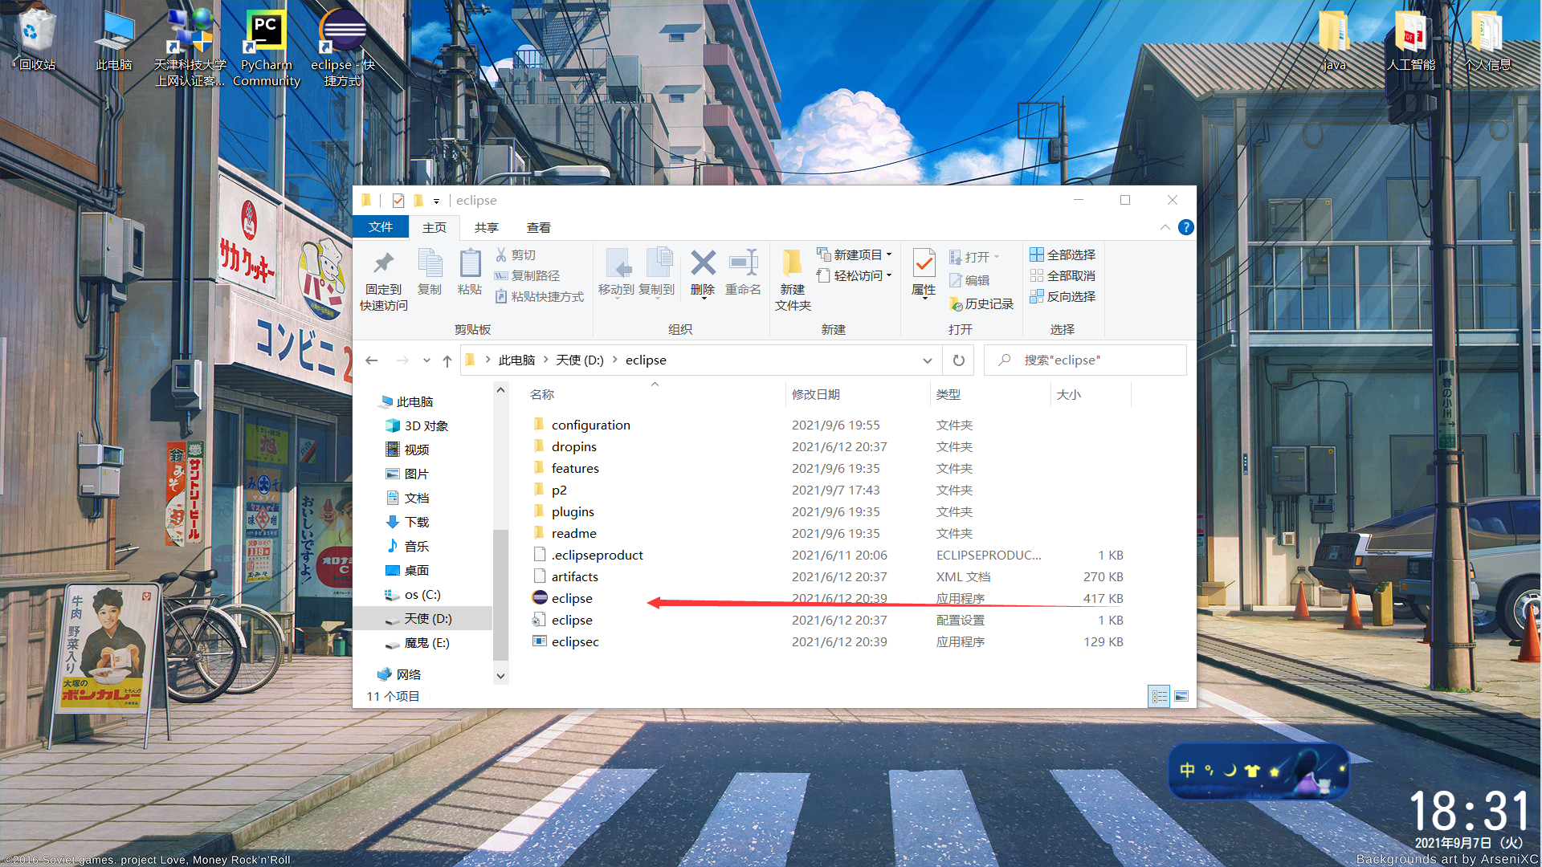Open the Open (打开) dropdown
Viewport: 1542px width, 867px height.
(974, 257)
